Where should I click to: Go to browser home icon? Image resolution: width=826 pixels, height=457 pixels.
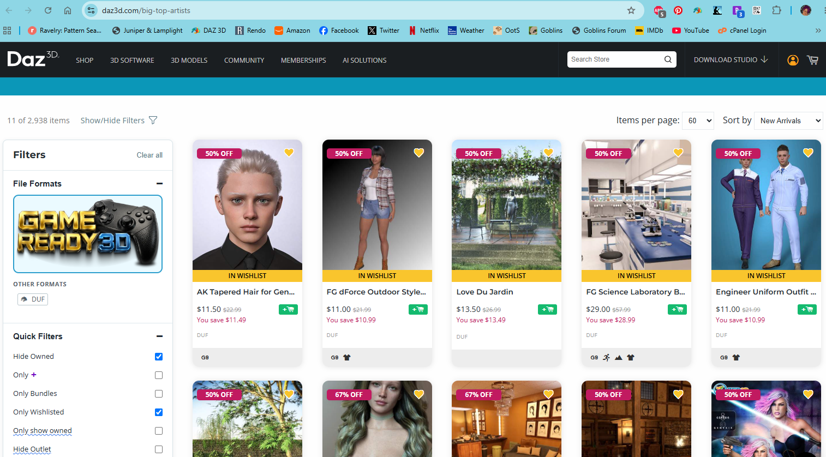pyautogui.click(x=68, y=10)
